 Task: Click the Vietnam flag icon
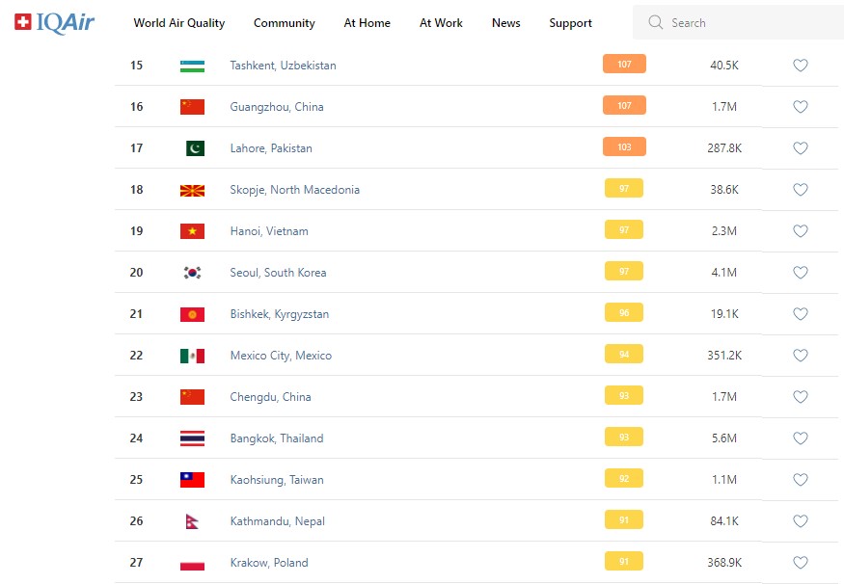click(192, 231)
